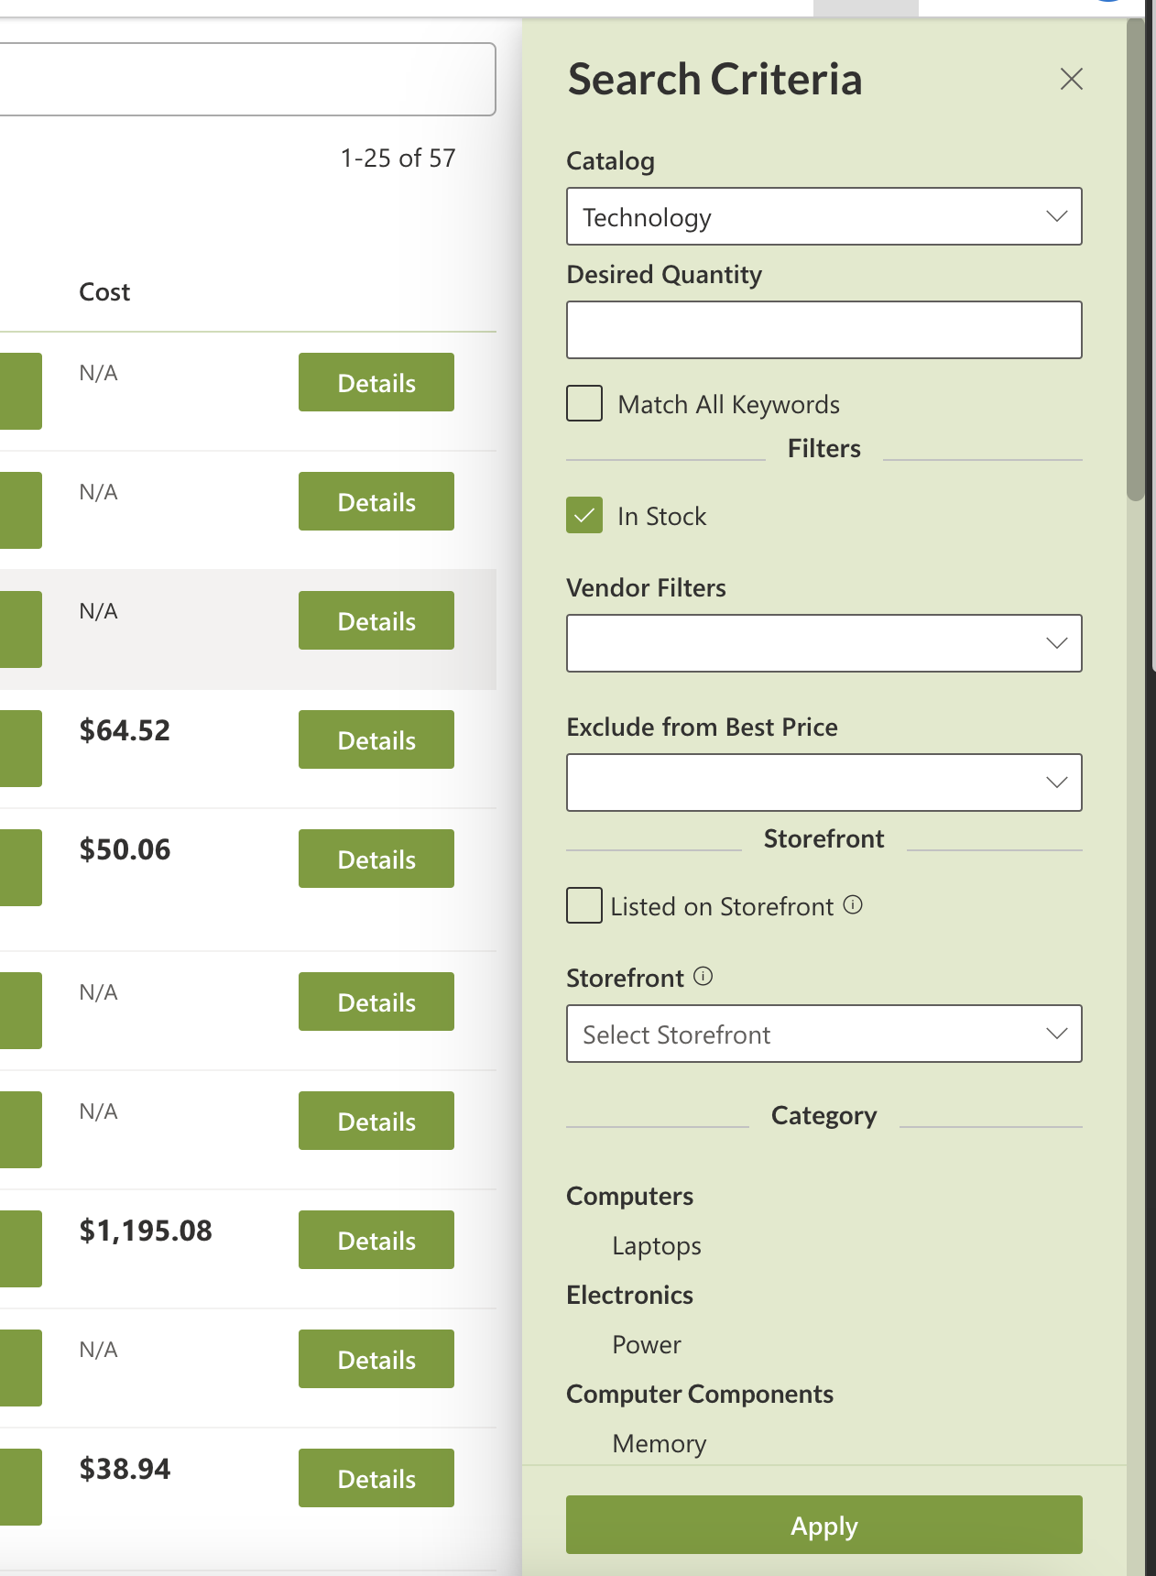
Task: Uncheck the In Stock filter
Action: 584,515
